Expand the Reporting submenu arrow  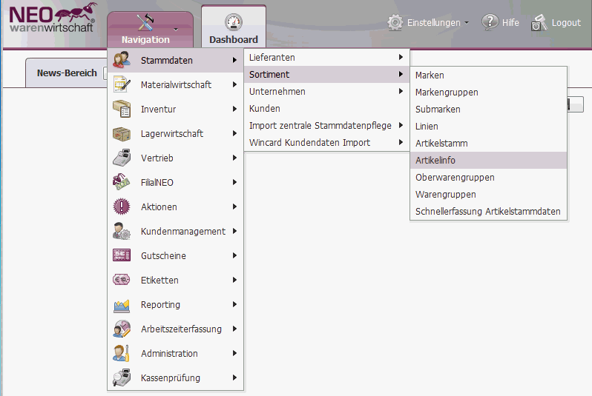234,304
